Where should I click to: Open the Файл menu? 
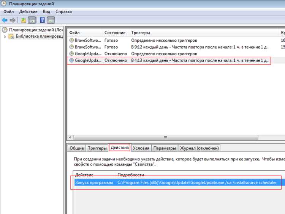tap(8, 12)
